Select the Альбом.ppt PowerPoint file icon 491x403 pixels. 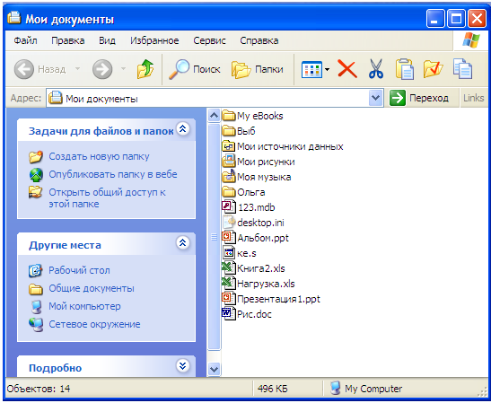coord(229,237)
